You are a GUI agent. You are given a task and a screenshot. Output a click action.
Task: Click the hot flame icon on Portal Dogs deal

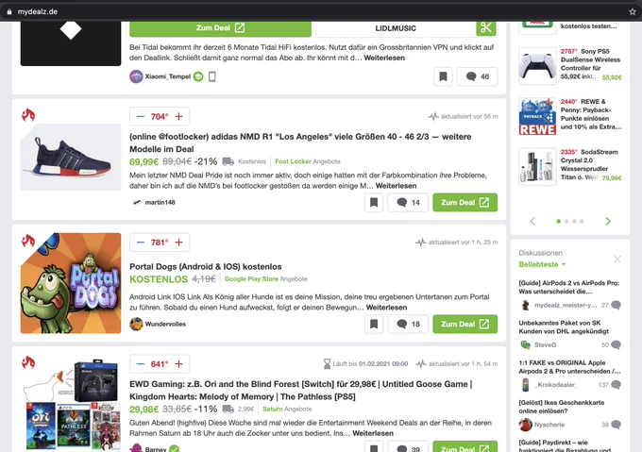pos(28,241)
